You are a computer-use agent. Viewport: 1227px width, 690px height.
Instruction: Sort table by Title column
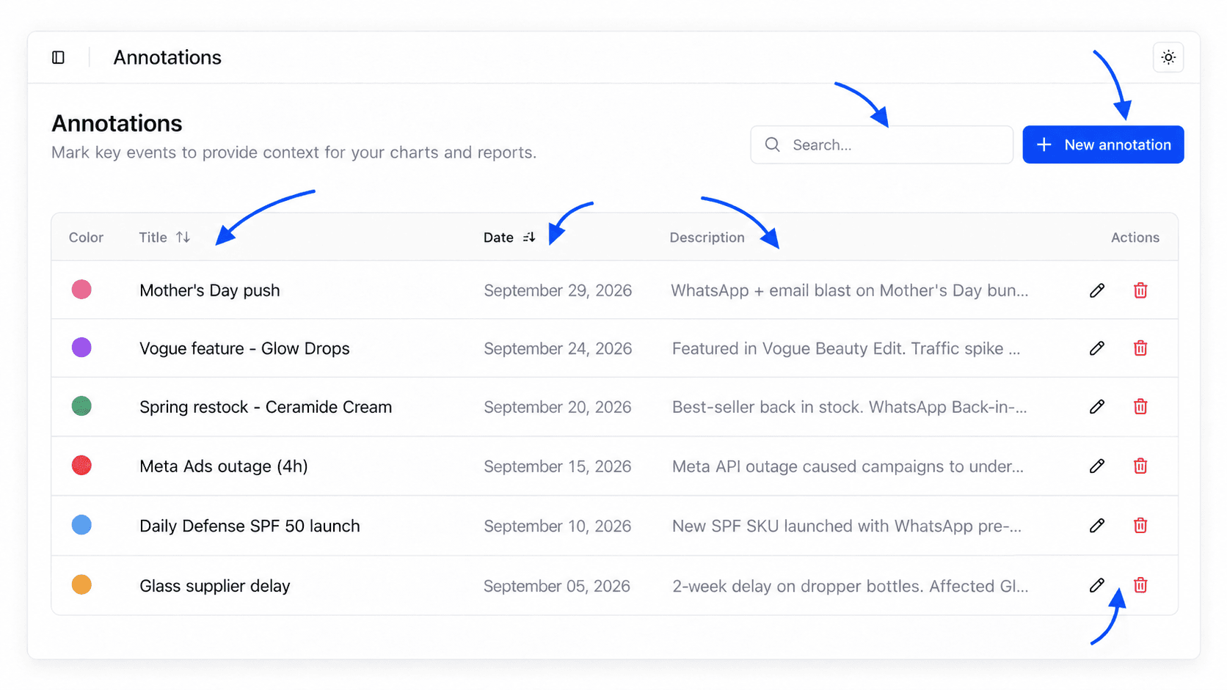coord(165,237)
